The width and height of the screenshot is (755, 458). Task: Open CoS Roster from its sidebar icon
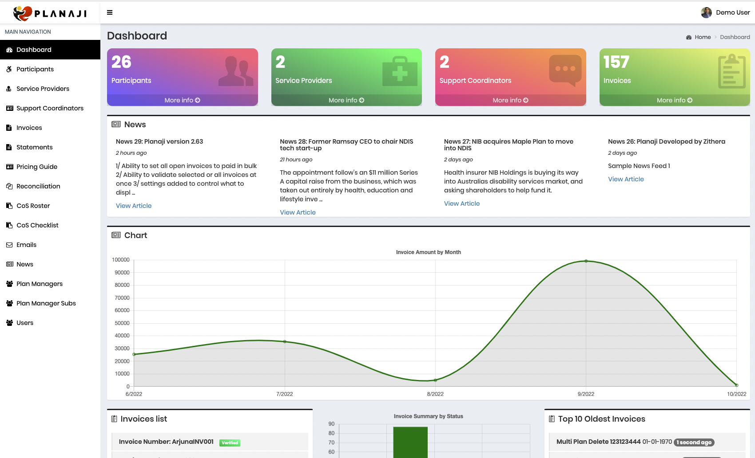(x=9, y=206)
